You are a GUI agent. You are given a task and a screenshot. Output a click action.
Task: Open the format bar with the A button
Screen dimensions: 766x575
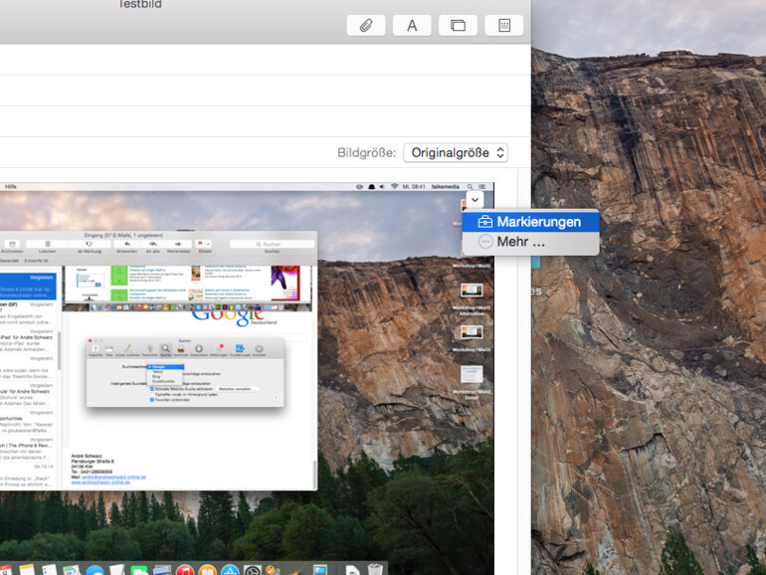coord(412,26)
